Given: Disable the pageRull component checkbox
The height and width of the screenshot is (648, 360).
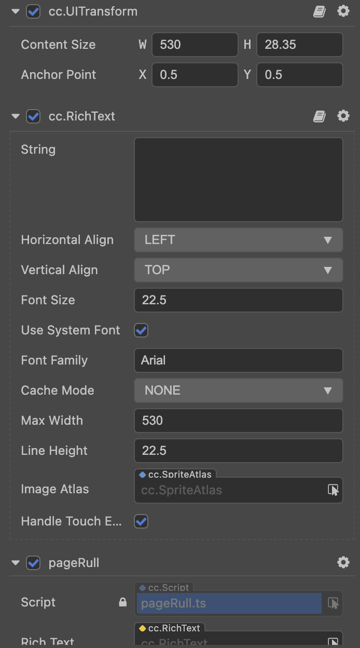Looking at the screenshot, I should 33,563.
